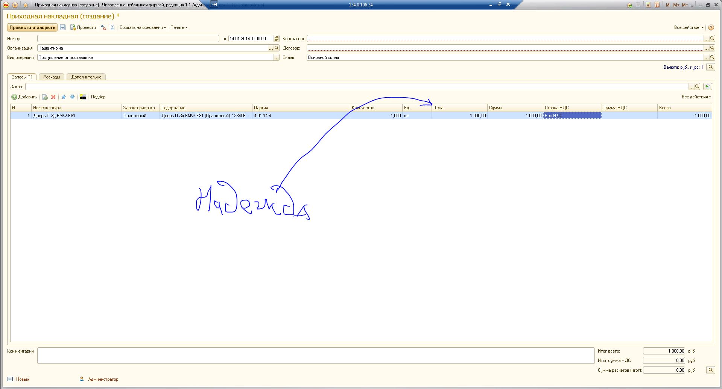
Task: Click magnifier icon in Контрагент field
Action: [712, 39]
